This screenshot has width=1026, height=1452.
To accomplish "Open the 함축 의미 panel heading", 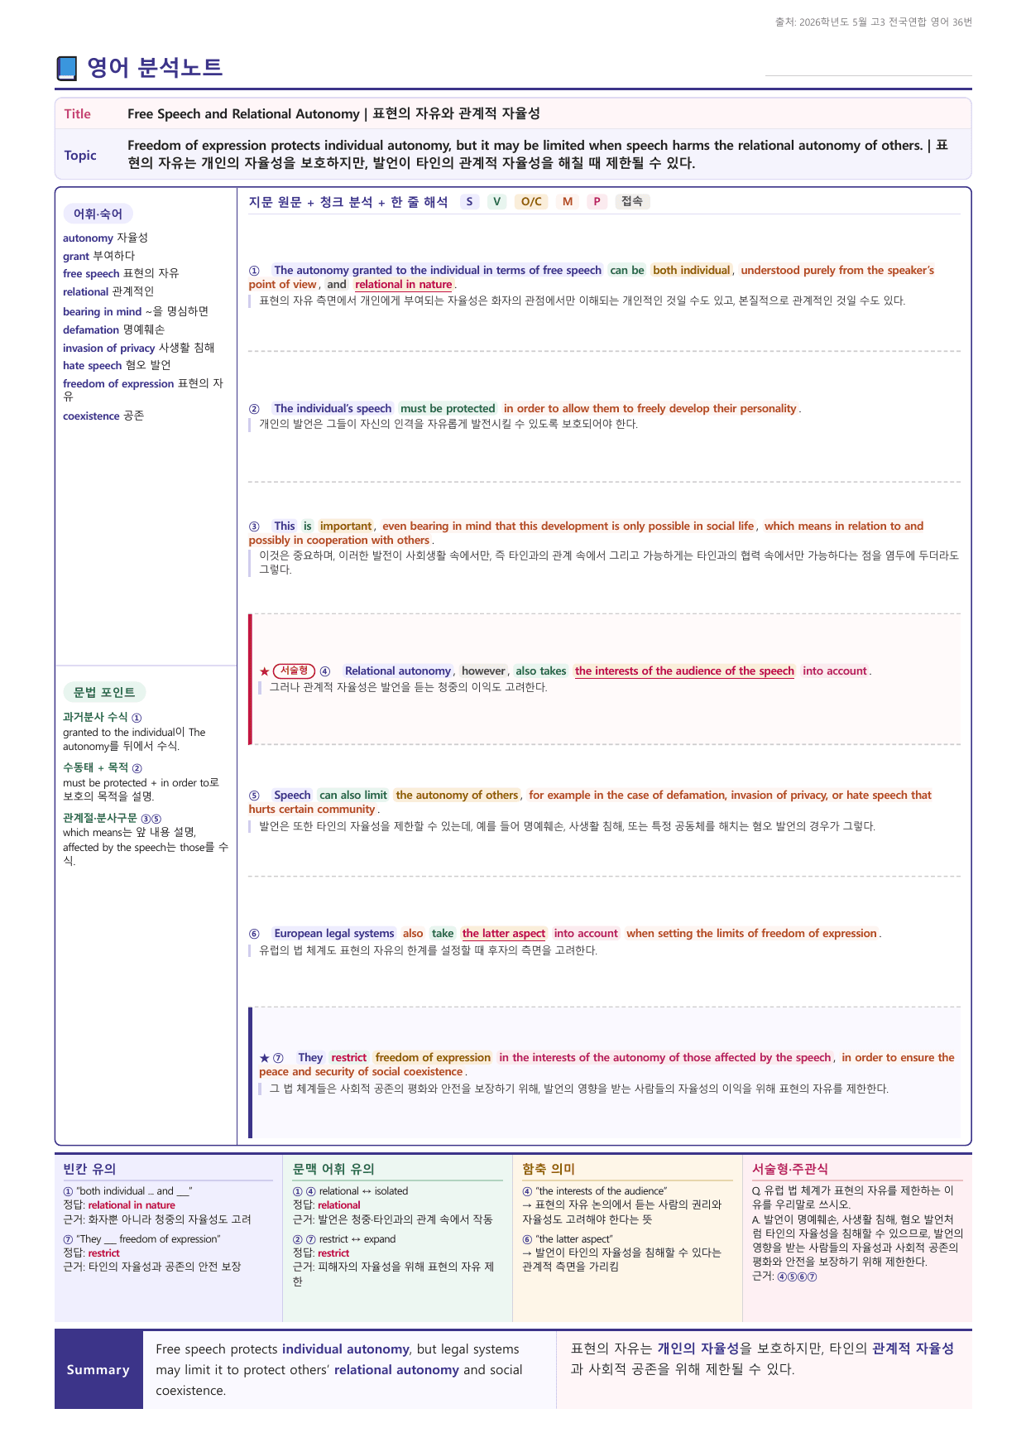I will (x=549, y=1169).
